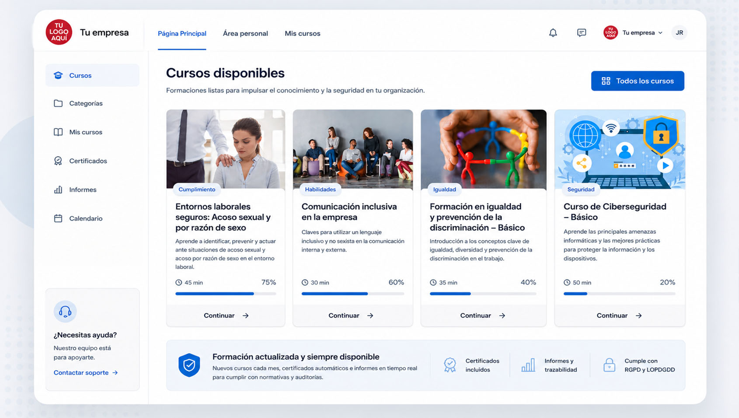The width and height of the screenshot is (739, 418).
Task: Open the Comunicación inclusiva course thumbnail
Action: point(353,149)
